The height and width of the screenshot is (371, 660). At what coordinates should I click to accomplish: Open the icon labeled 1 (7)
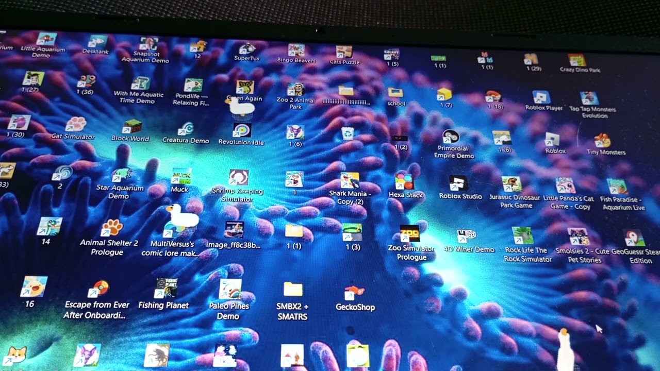click(x=444, y=94)
